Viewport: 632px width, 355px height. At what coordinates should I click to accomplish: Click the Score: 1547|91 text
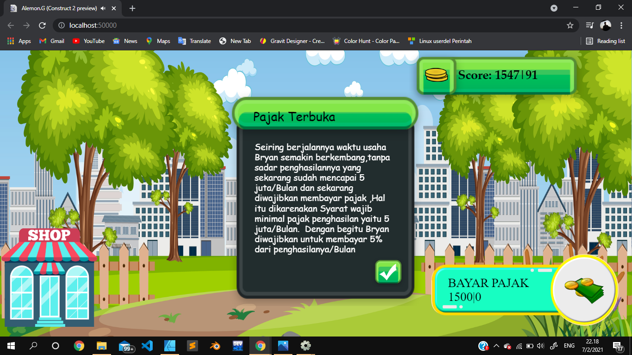[498, 75]
